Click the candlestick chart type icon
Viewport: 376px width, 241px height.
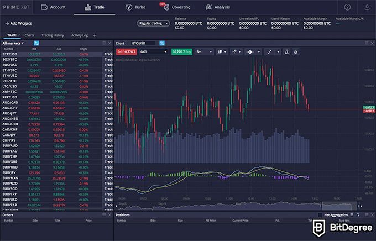click(220, 52)
